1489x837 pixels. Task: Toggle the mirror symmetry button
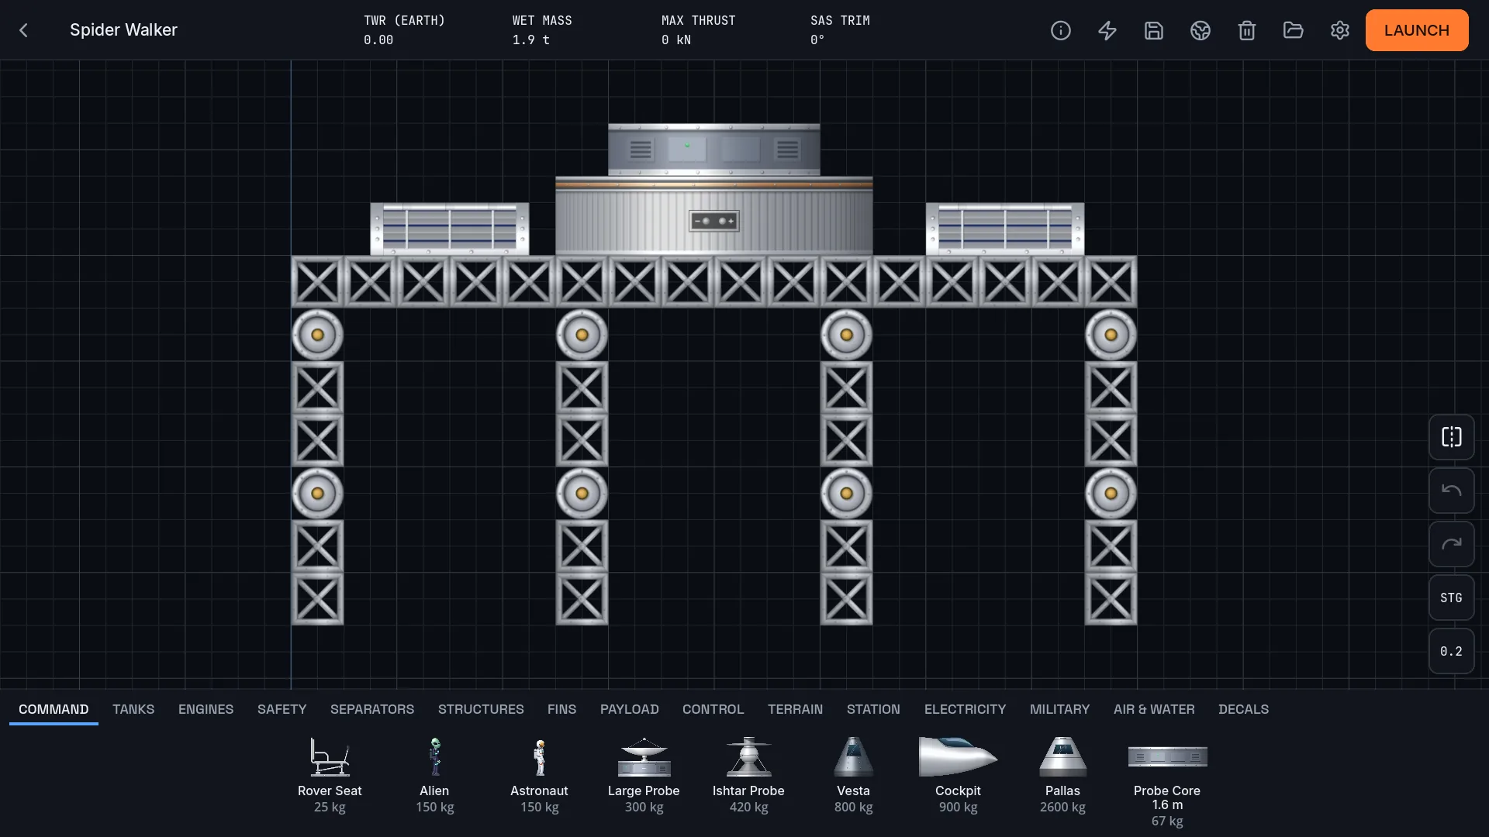tap(1452, 437)
